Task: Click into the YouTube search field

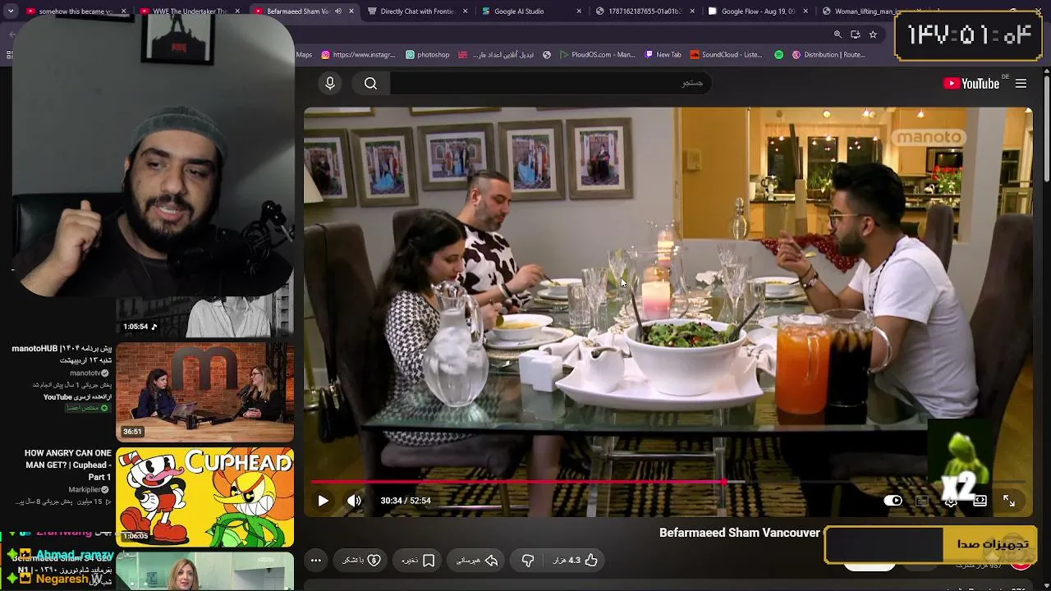Action: [x=550, y=83]
